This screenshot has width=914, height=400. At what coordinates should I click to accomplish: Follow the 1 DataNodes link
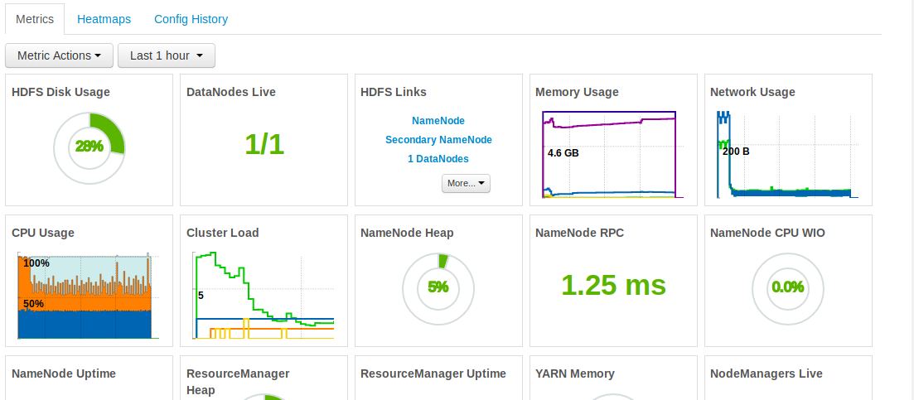(x=438, y=159)
